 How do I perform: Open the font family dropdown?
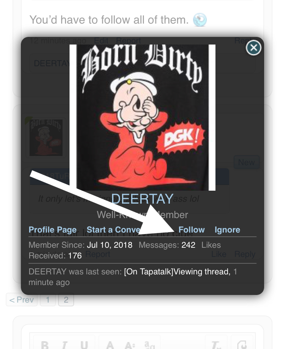pos(150,344)
